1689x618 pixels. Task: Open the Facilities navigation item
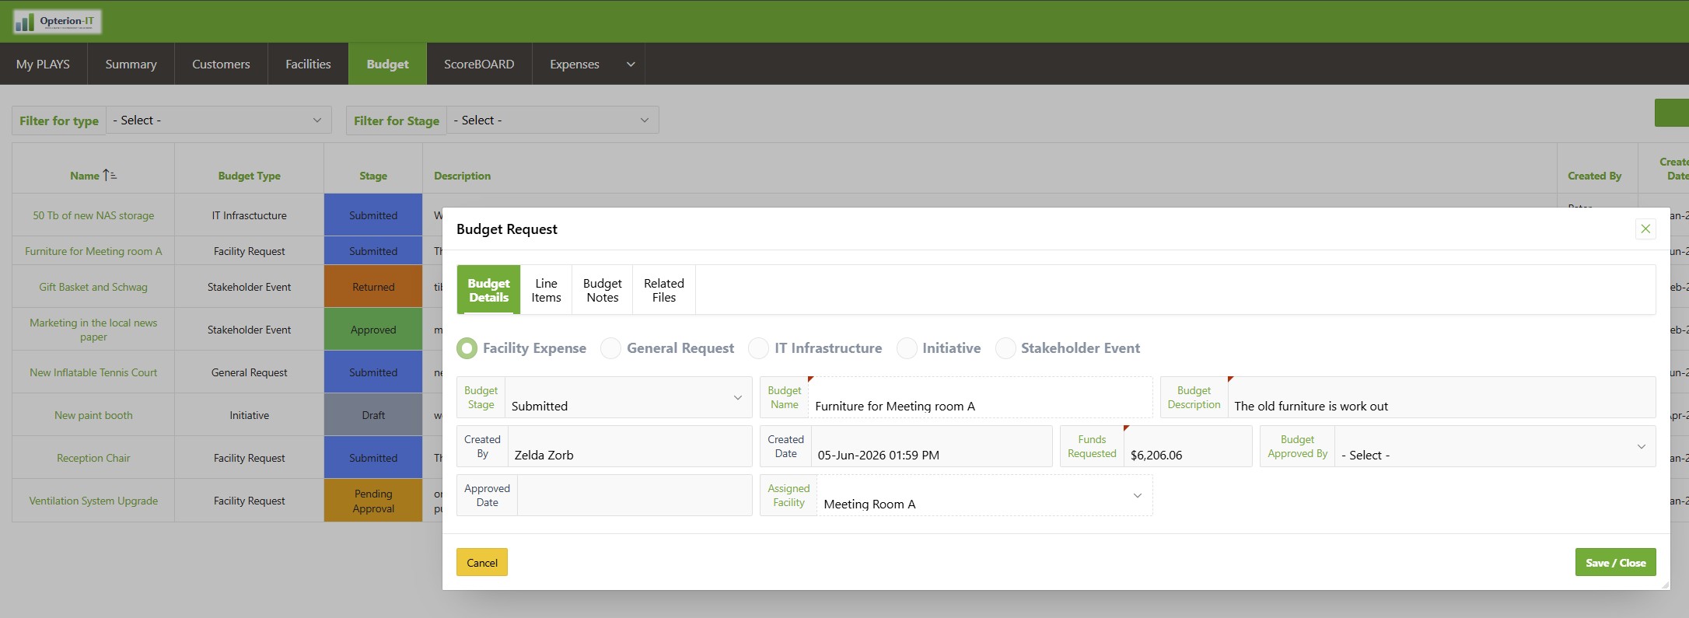[x=308, y=64]
